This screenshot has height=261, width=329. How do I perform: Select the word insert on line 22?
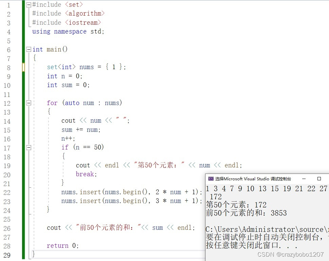tap(90, 192)
